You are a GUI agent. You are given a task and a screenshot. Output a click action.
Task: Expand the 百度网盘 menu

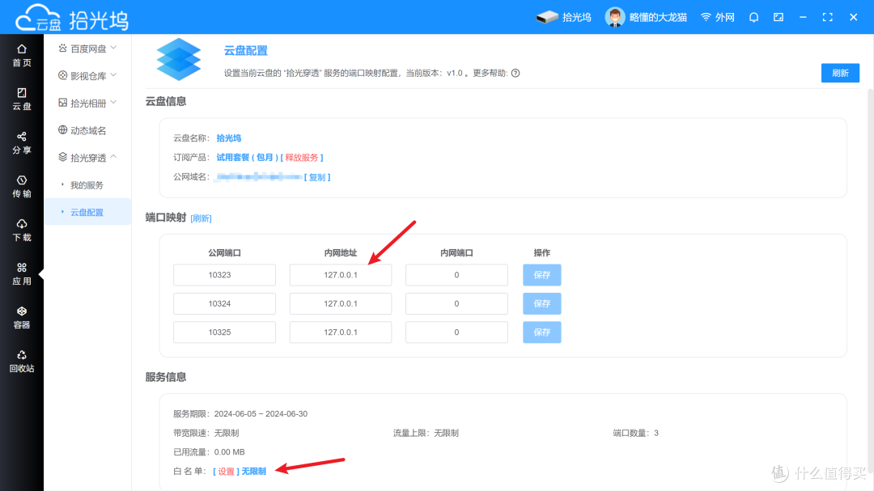[x=87, y=49]
